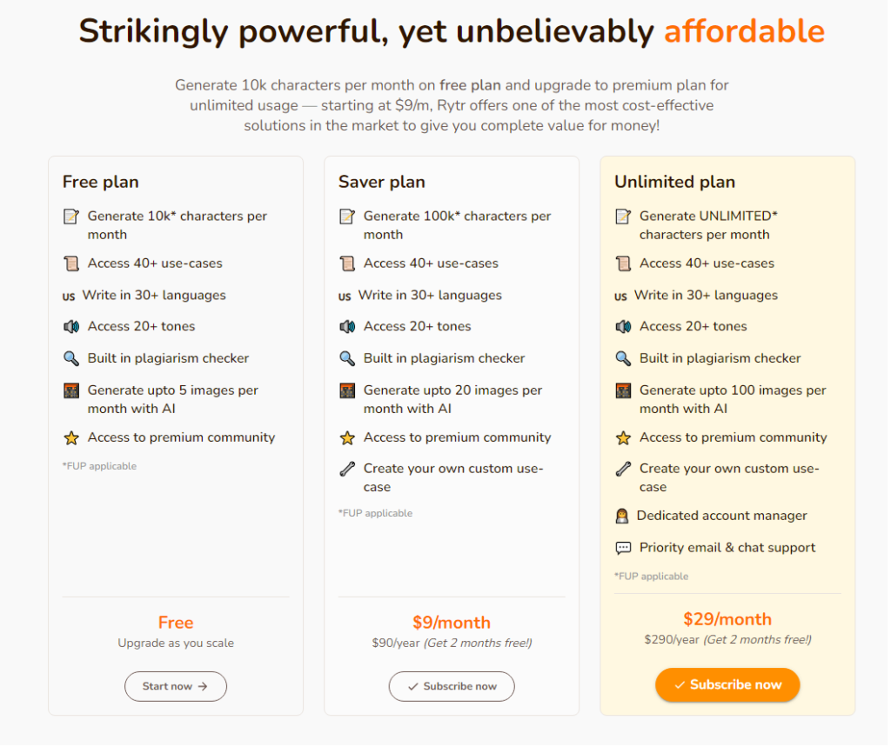Click the chat bubble support icon
The image size is (891, 747).
(x=623, y=548)
